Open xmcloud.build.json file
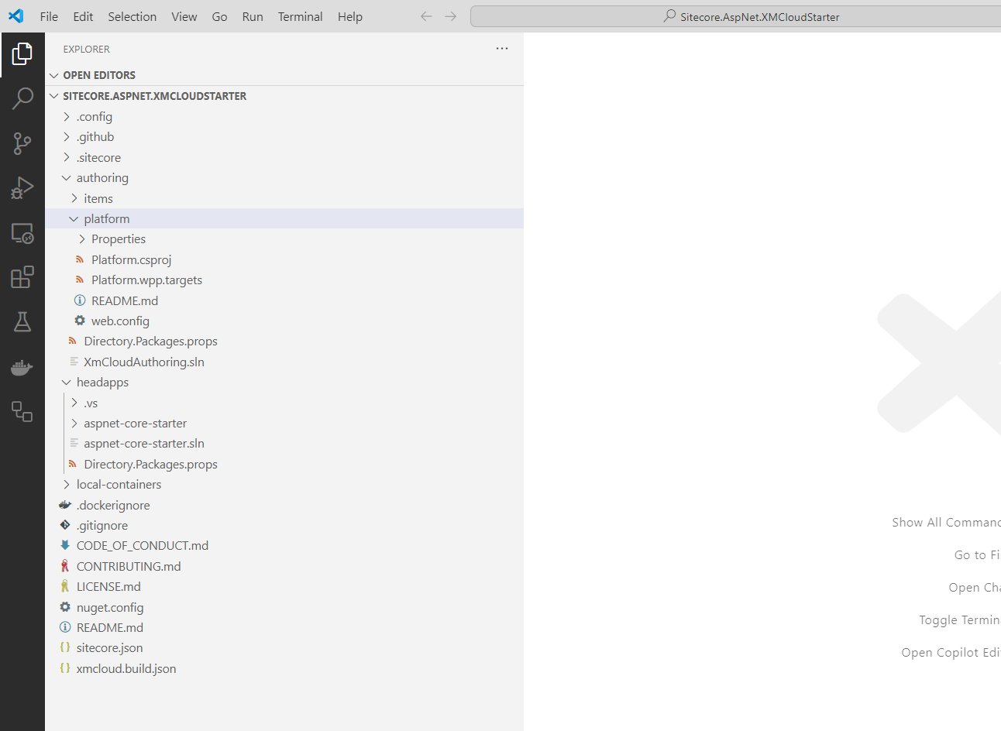Image resolution: width=1001 pixels, height=731 pixels. click(126, 669)
